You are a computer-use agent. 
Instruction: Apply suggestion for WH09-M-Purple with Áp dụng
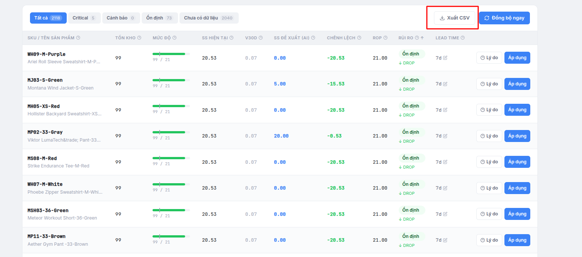tap(517, 58)
